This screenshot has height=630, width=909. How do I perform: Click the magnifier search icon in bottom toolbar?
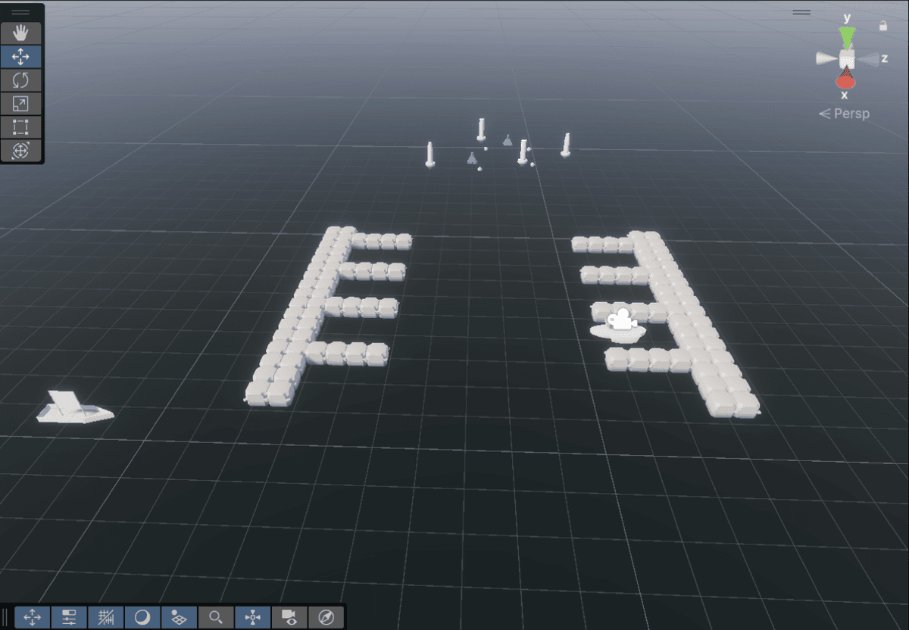tap(216, 617)
